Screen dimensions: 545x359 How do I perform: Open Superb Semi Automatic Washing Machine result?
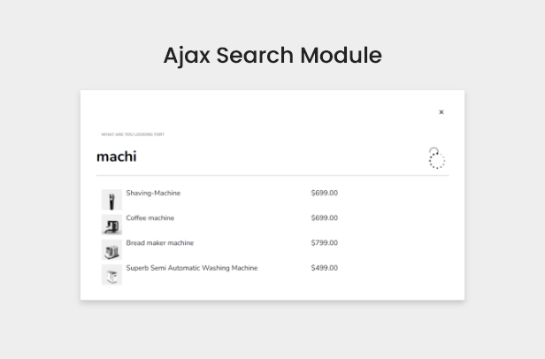[x=192, y=268]
